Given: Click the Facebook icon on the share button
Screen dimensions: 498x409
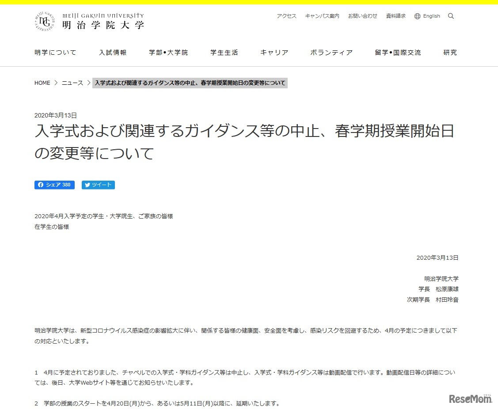Looking at the screenshot, I should point(41,185).
